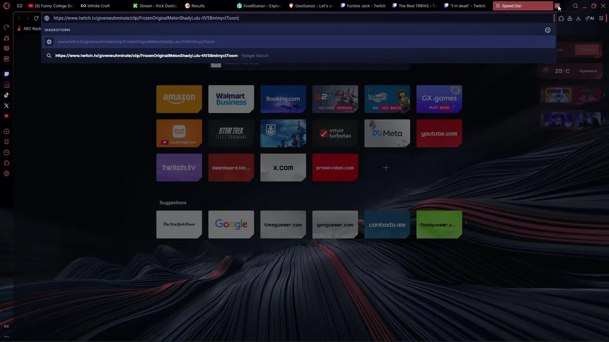The width and height of the screenshot is (609, 342).
Task: Open the Amazon speed dial tile
Action: coord(179,99)
